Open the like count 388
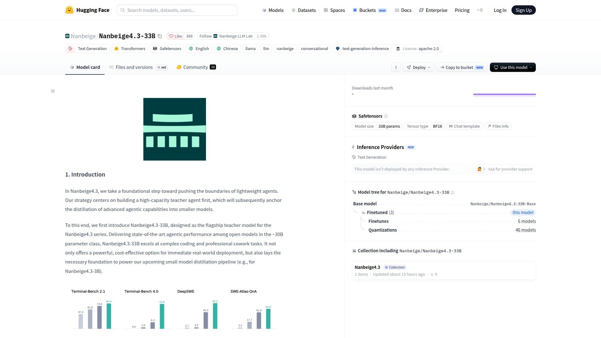Viewport: 601px width, 338px height. pos(189,36)
